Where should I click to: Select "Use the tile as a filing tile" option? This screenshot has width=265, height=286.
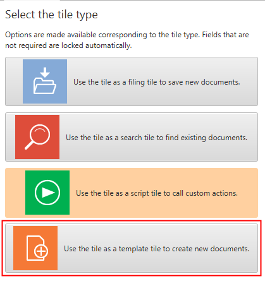[132, 81]
